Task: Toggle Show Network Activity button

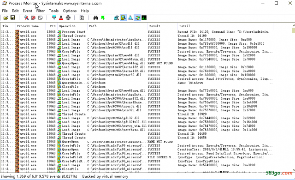Action: point(130,18)
